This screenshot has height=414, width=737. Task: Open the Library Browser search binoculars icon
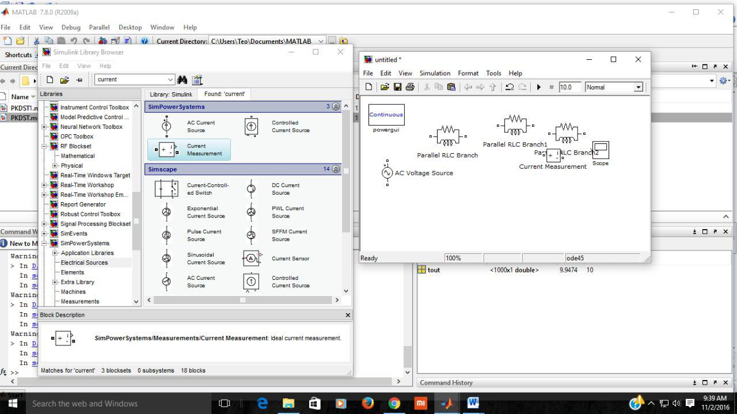pos(181,79)
